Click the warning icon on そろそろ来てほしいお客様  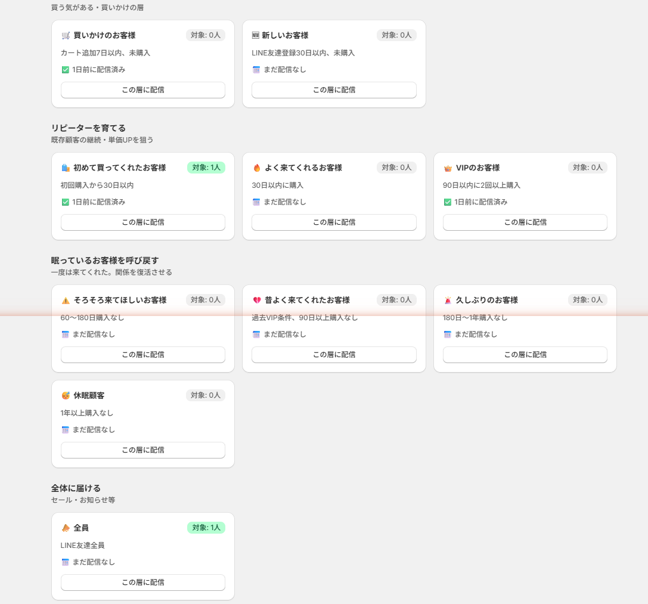(66, 301)
